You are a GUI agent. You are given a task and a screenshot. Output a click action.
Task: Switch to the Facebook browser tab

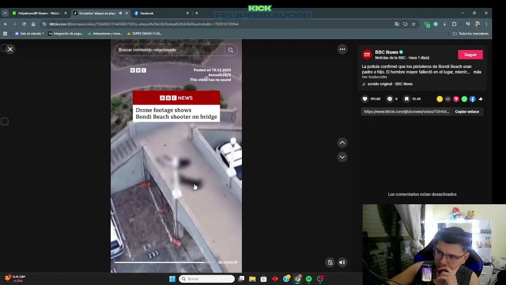(162, 13)
